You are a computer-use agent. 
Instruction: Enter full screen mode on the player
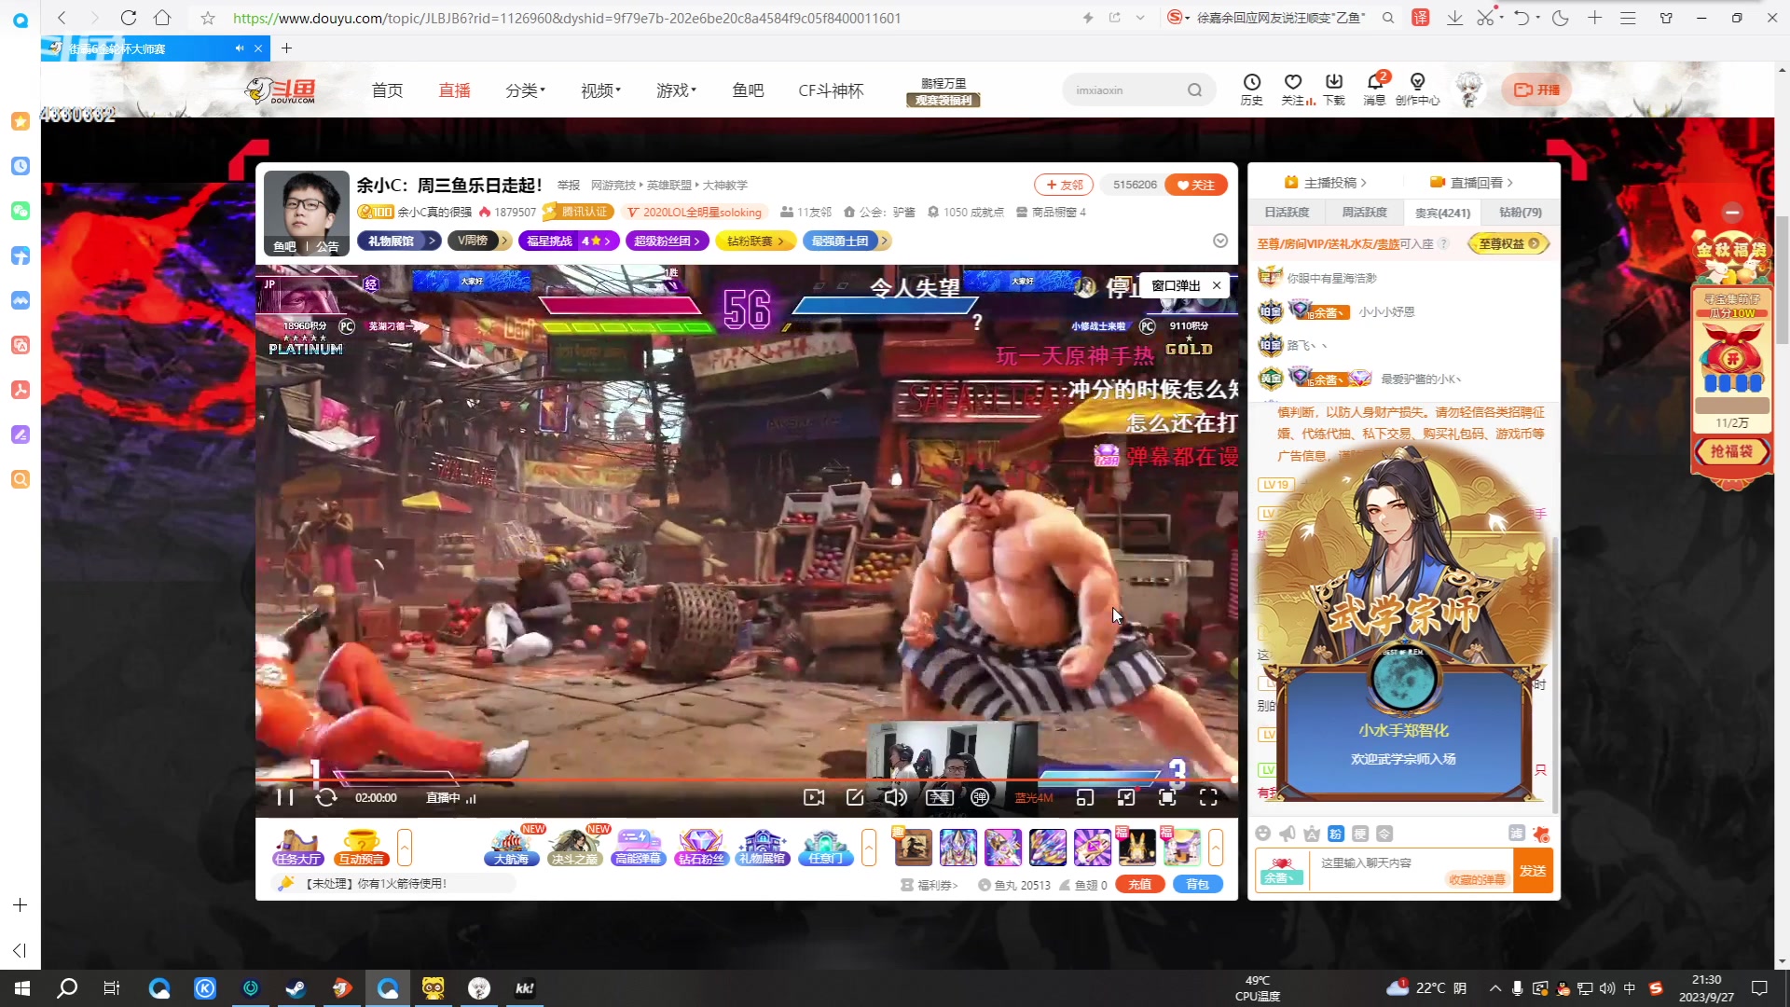(1208, 797)
